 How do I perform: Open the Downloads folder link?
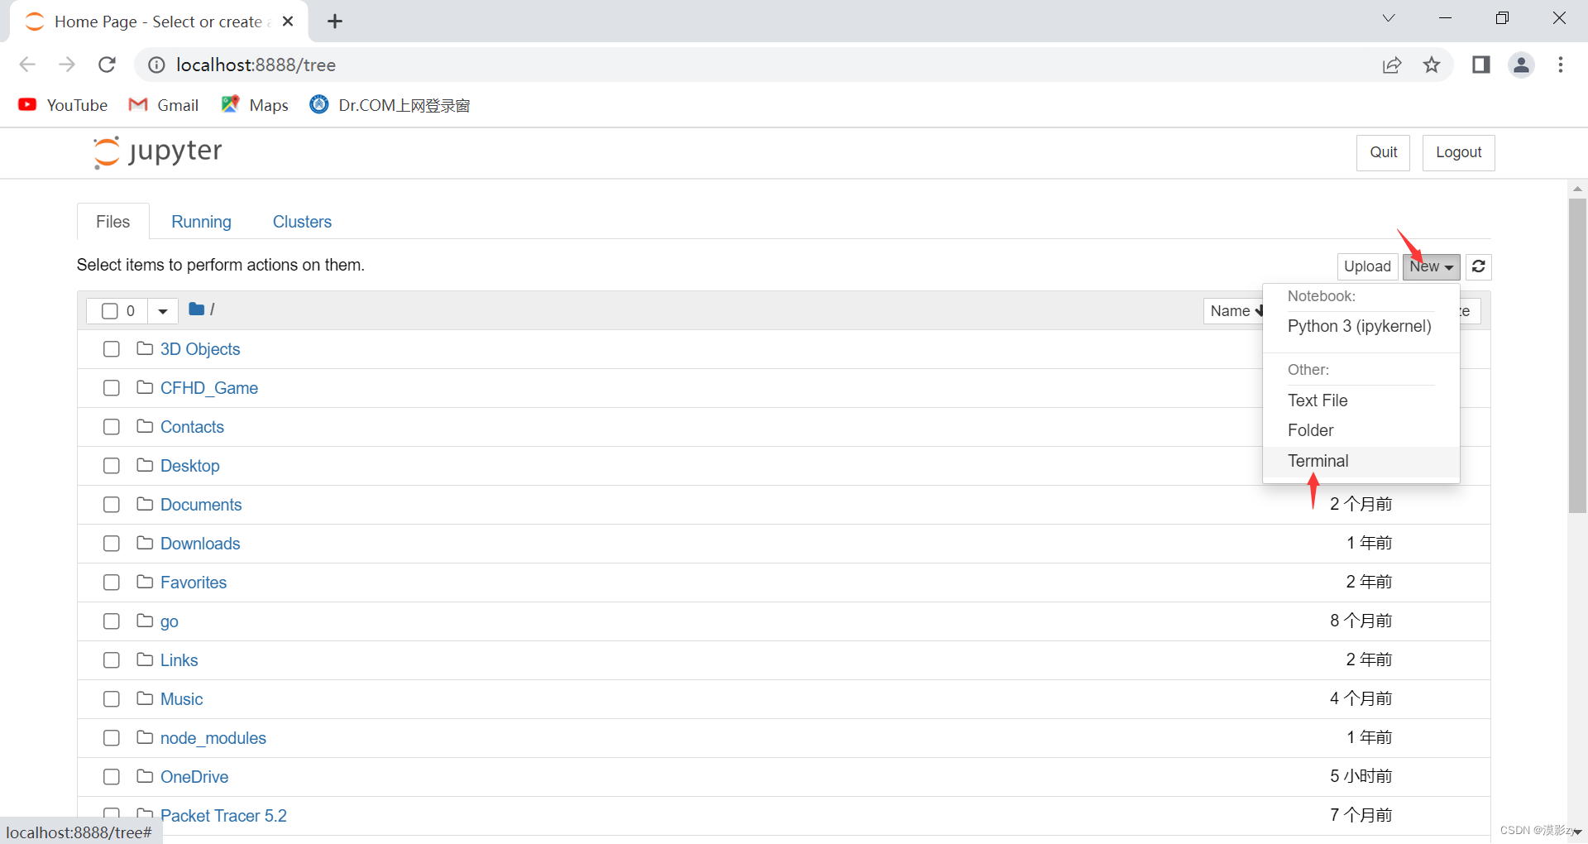tap(200, 544)
